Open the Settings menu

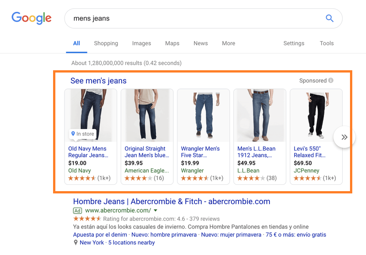(x=294, y=43)
